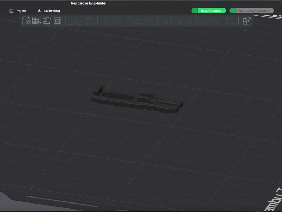282x212 pixels.
Task: Click the title Ikea gardinstång dubbel
Action: coord(88,3)
